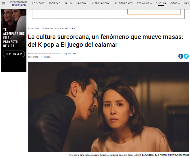Screen dimensions: 190x158
Task: Click the sidebar ad with two women
Action: tap(14, 41)
